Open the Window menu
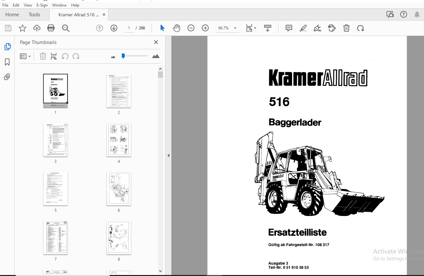Image resolution: width=424 pixels, height=276 pixels. tap(59, 5)
